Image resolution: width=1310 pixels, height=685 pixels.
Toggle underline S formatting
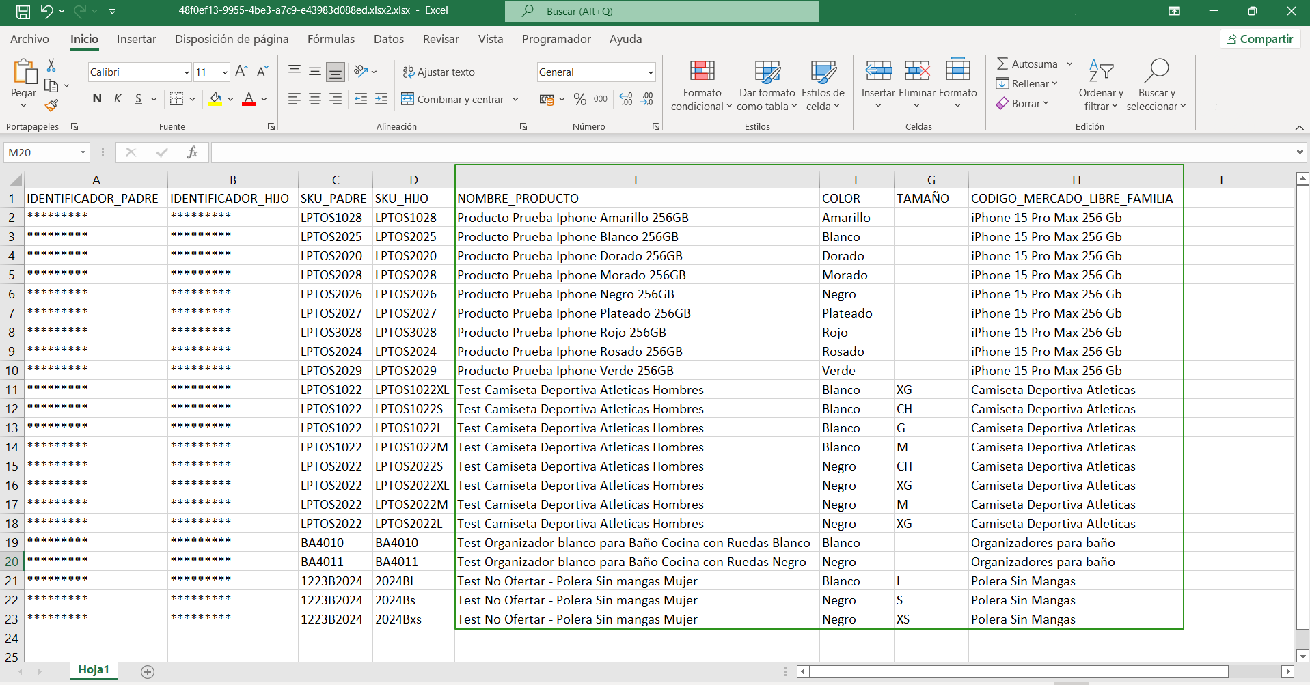[x=139, y=99]
